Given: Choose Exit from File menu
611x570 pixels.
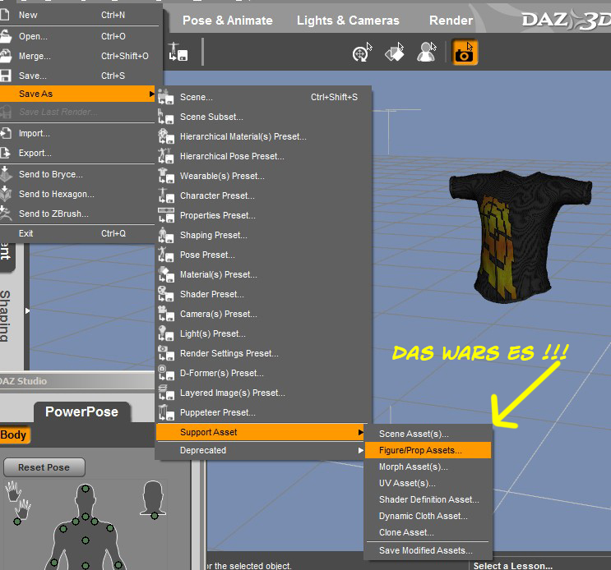Looking at the screenshot, I should click(x=77, y=233).
